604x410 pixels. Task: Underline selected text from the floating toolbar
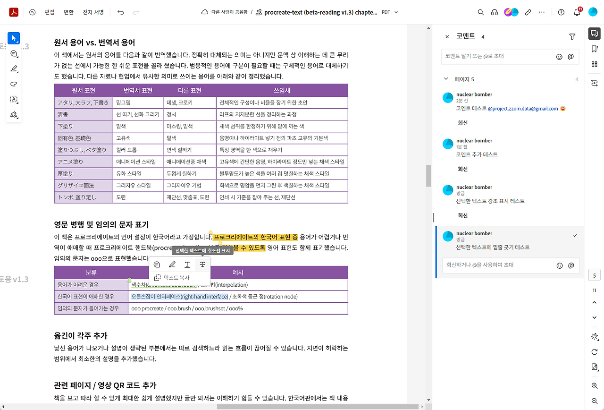coord(187,265)
